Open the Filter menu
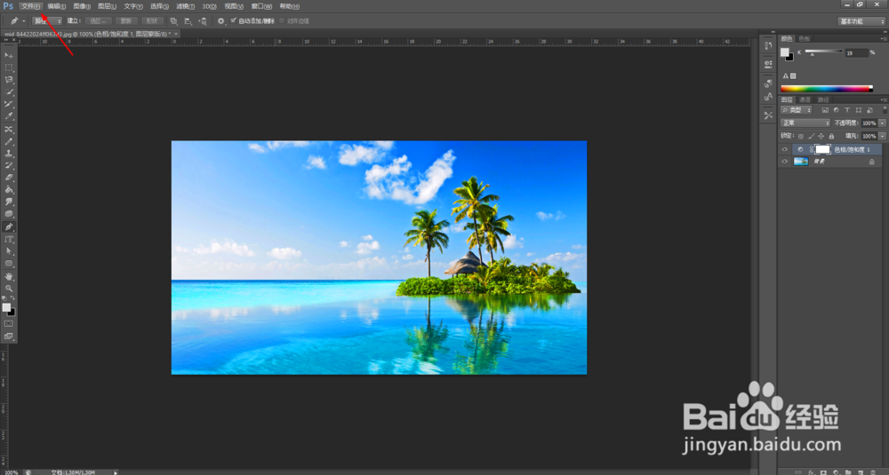The width and height of the screenshot is (889, 475). coord(186,6)
